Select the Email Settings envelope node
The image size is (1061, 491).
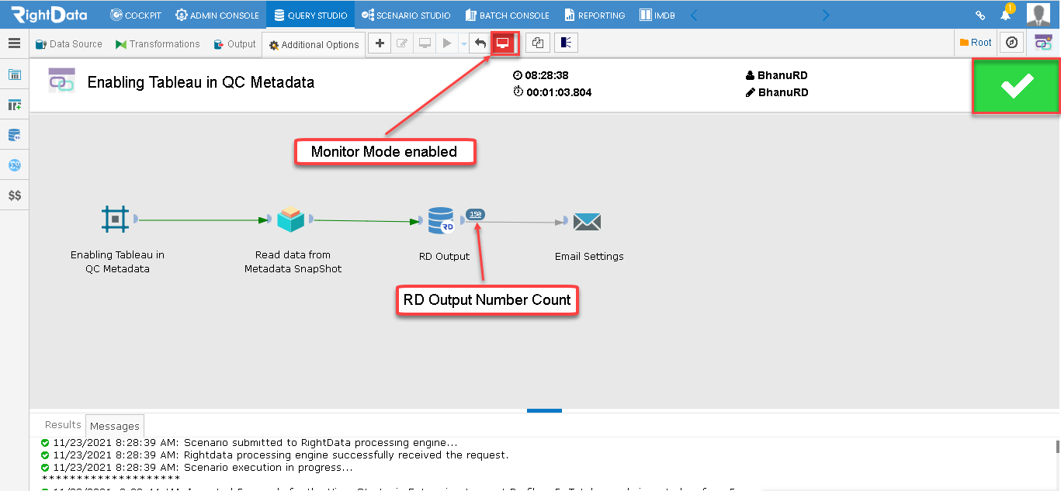click(588, 223)
